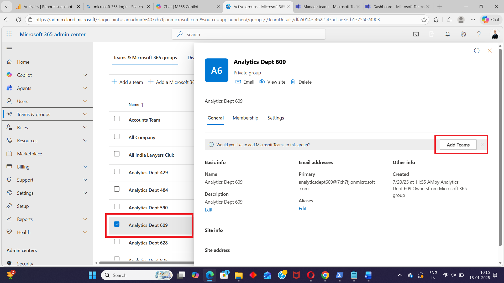This screenshot has height=283, width=504.
Task: Expand the Reports navigation chevron
Action: (85, 219)
